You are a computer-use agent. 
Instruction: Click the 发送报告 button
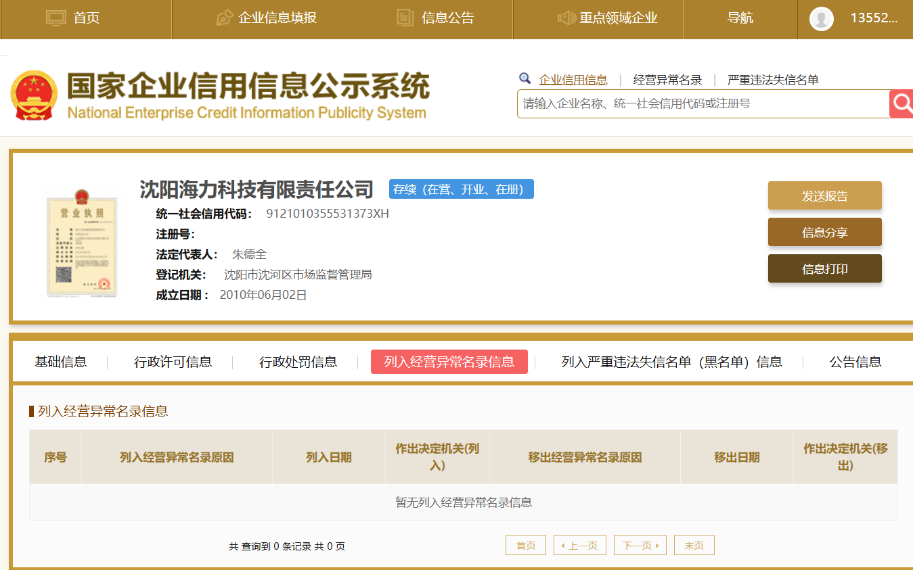point(824,196)
